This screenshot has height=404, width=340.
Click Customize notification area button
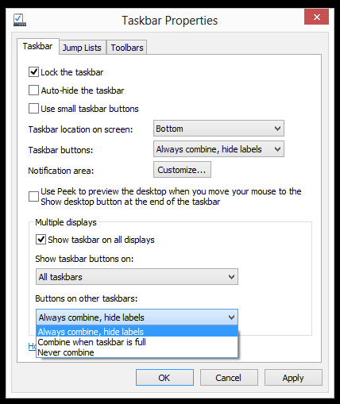pyautogui.click(x=182, y=170)
